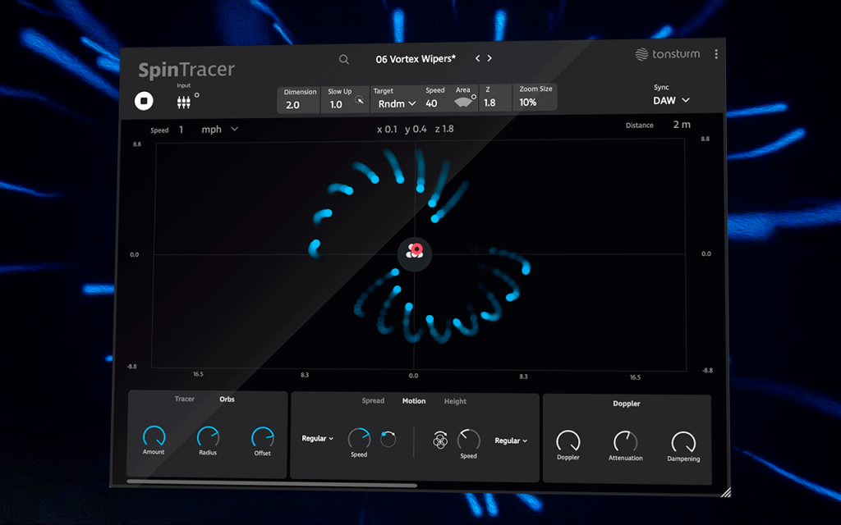Image resolution: width=841 pixels, height=525 pixels.
Task: Toggle the small circle next to Area
Action: (474, 97)
